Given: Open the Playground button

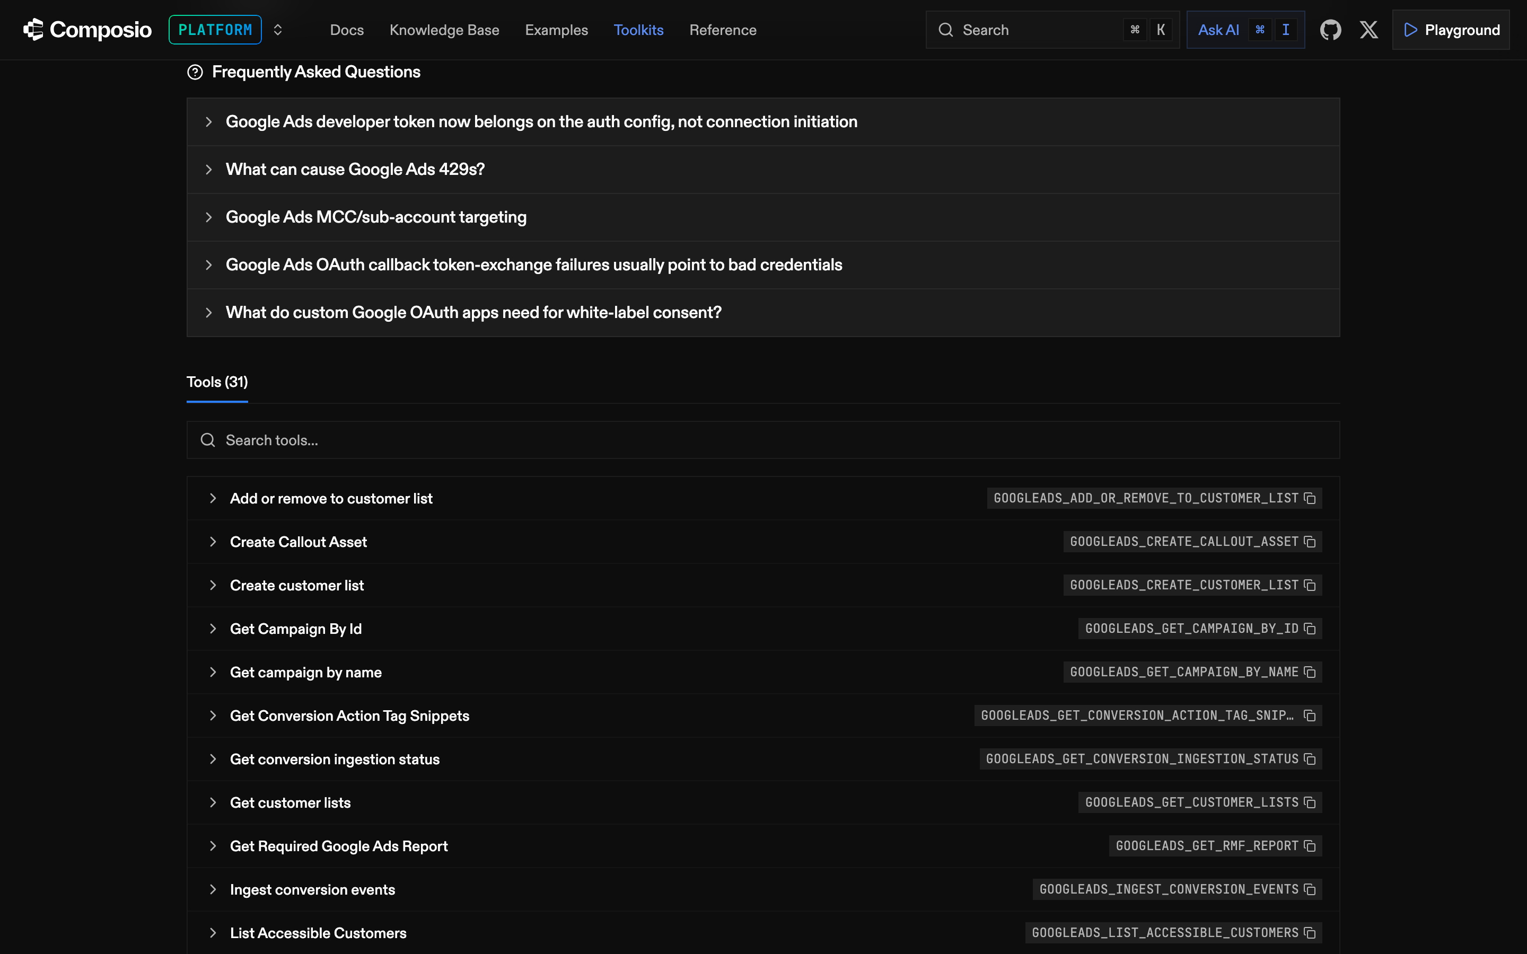Looking at the screenshot, I should click(1451, 30).
